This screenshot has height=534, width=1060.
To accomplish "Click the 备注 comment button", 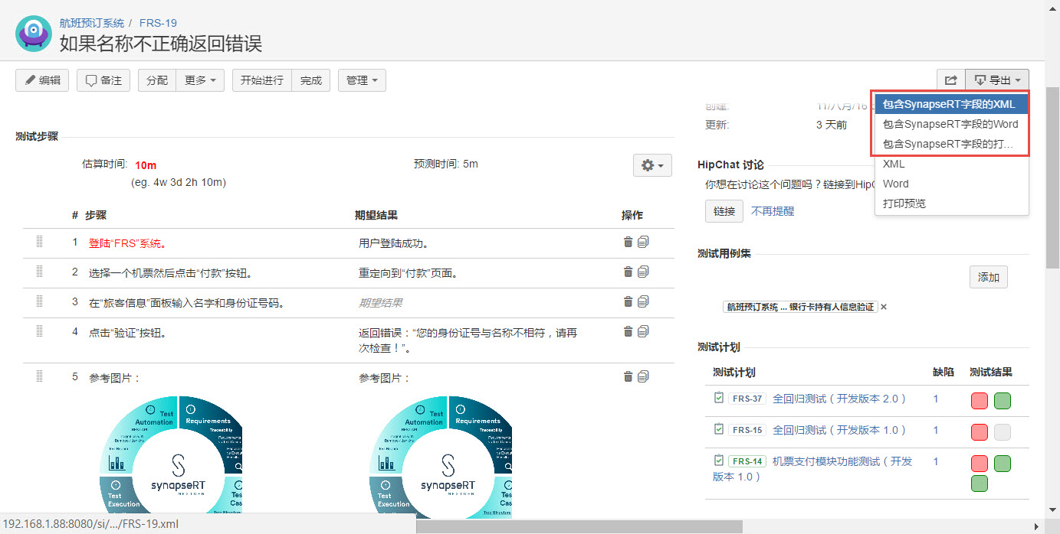I will tap(103, 80).
